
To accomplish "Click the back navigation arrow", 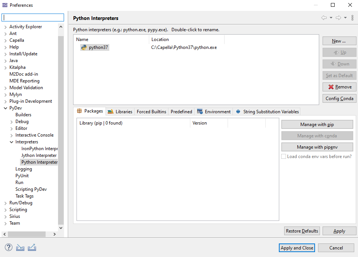I will tap(323, 18).
